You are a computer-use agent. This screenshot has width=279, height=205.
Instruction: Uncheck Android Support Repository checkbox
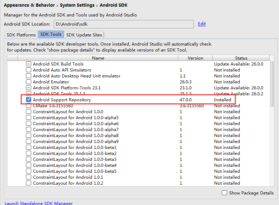tap(28, 100)
